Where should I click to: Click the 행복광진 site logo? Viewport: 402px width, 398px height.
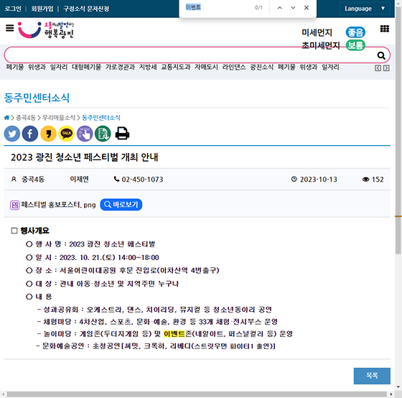click(x=46, y=30)
